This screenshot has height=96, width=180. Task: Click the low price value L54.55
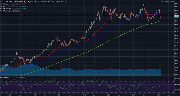(57, 1)
